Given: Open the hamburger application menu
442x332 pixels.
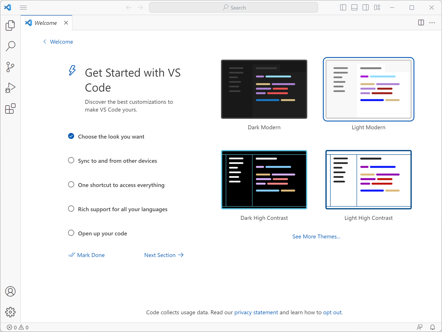Looking at the screenshot, I should [23, 7].
